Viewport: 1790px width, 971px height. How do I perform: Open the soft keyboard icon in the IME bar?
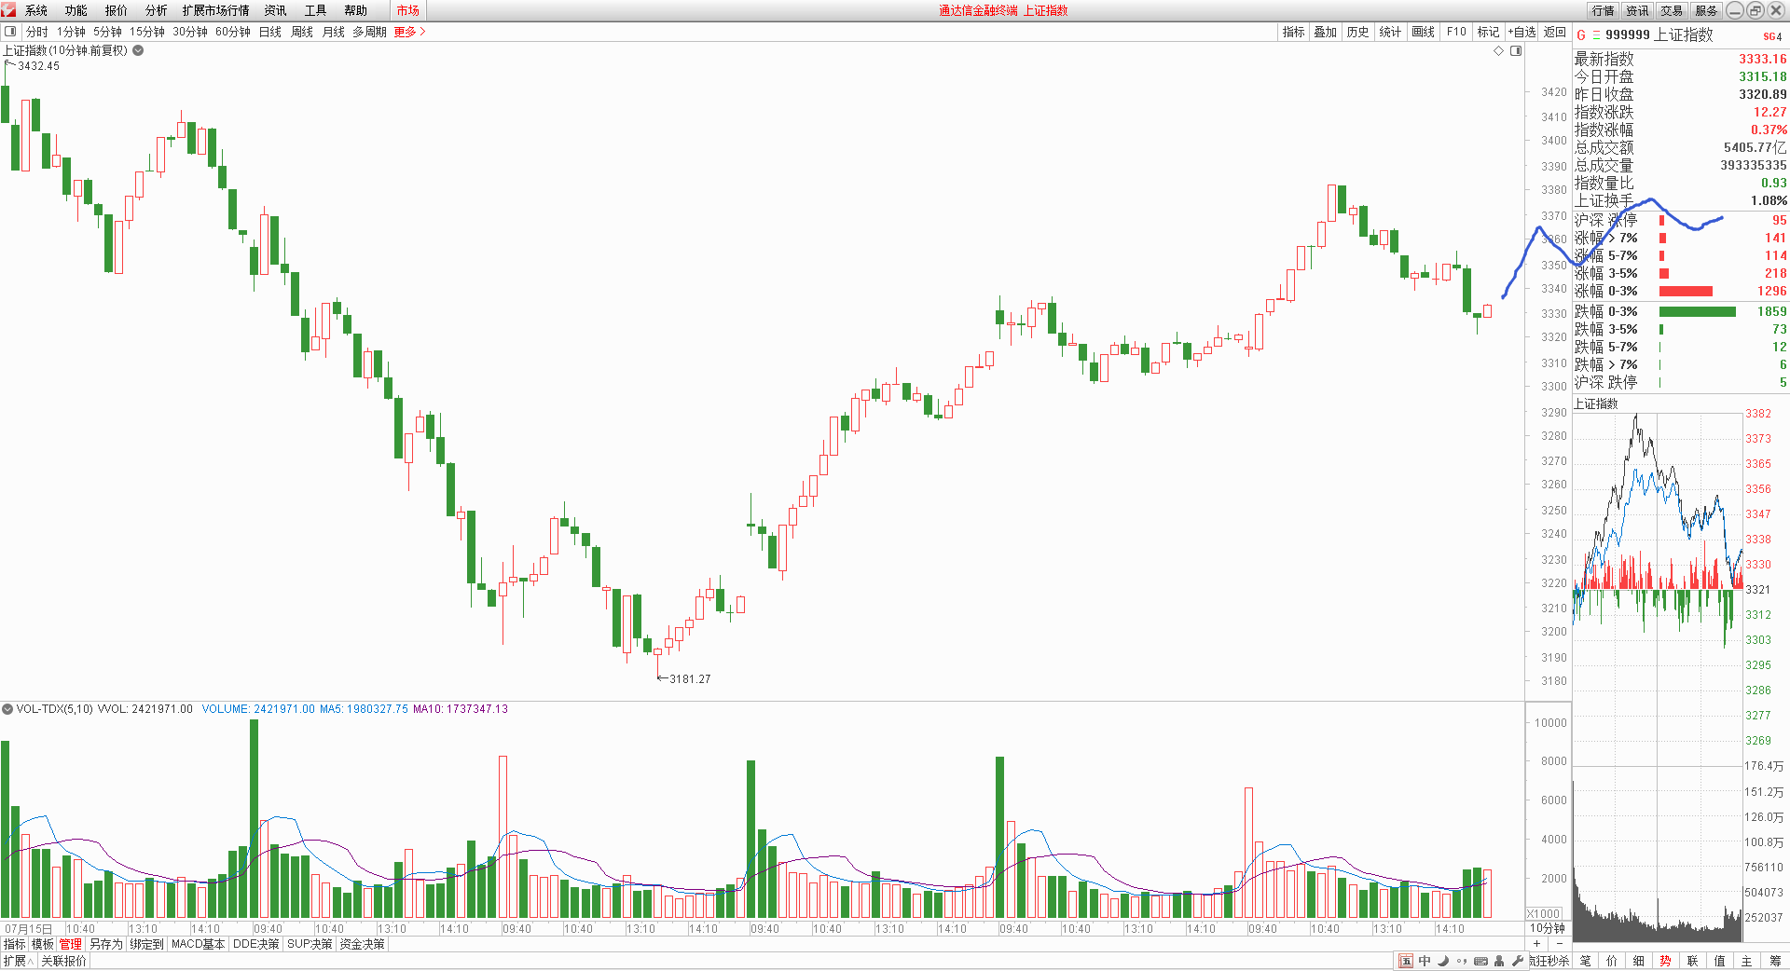1480,961
